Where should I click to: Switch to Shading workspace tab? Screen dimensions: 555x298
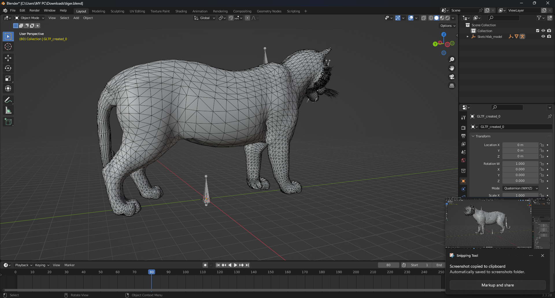(x=181, y=11)
